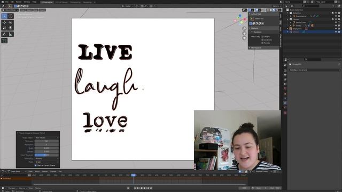Open the Render menu
Viewport: 342px width, 192px height.
(x=19, y=2)
